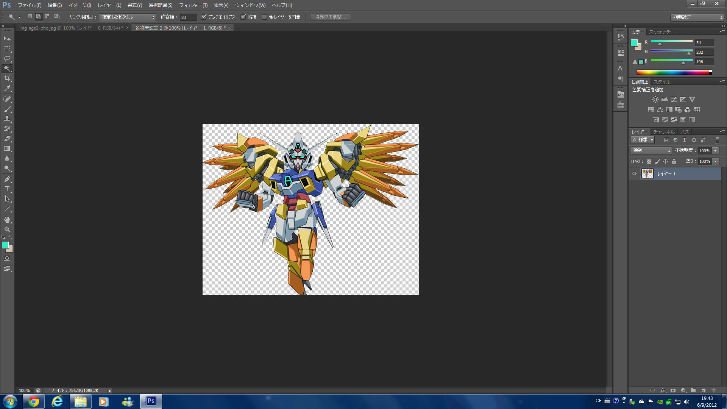Click the 境界線を調整 button
The image size is (727, 409).
tap(330, 17)
